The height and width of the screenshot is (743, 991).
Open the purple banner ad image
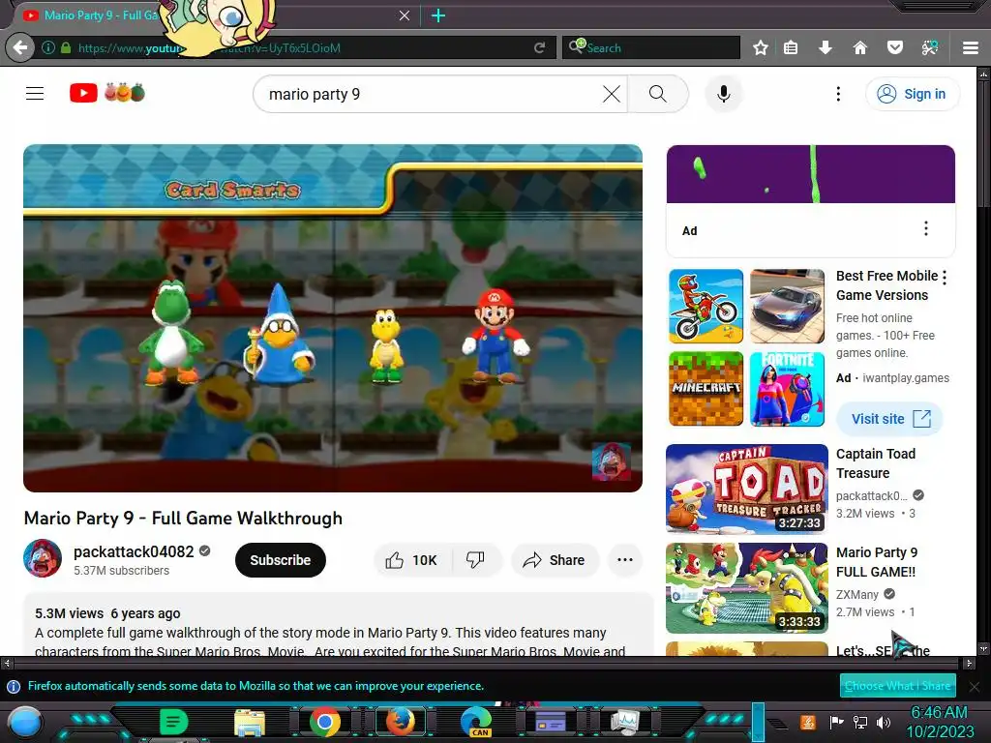click(x=811, y=174)
